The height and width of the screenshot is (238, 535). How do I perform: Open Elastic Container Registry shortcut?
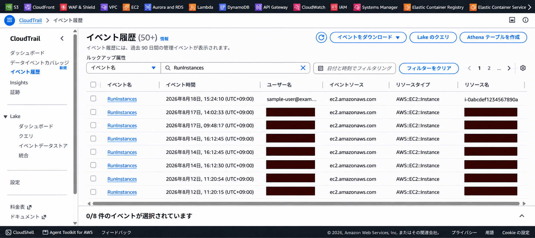[x=434, y=7]
